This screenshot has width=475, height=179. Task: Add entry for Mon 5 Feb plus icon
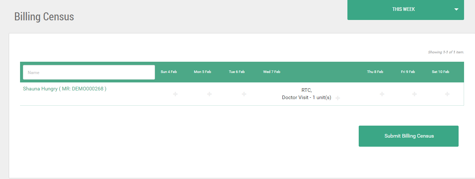click(210, 94)
